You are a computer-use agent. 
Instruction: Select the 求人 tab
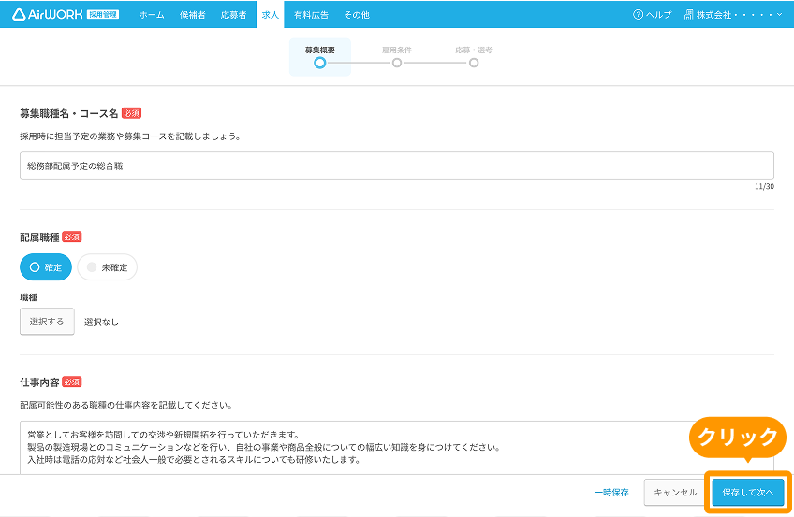[x=271, y=15]
